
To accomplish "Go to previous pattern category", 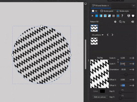I will [108, 35].
